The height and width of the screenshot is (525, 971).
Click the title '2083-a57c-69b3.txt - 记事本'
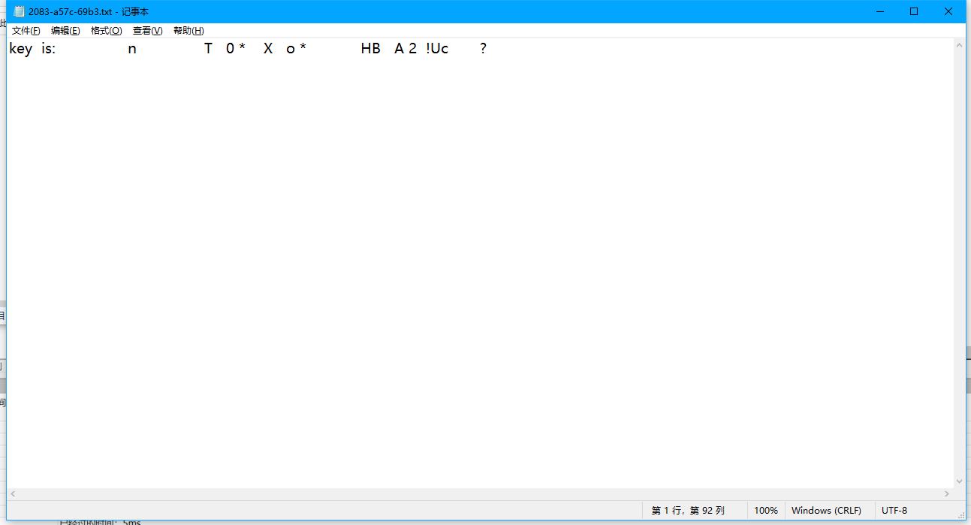tap(89, 12)
